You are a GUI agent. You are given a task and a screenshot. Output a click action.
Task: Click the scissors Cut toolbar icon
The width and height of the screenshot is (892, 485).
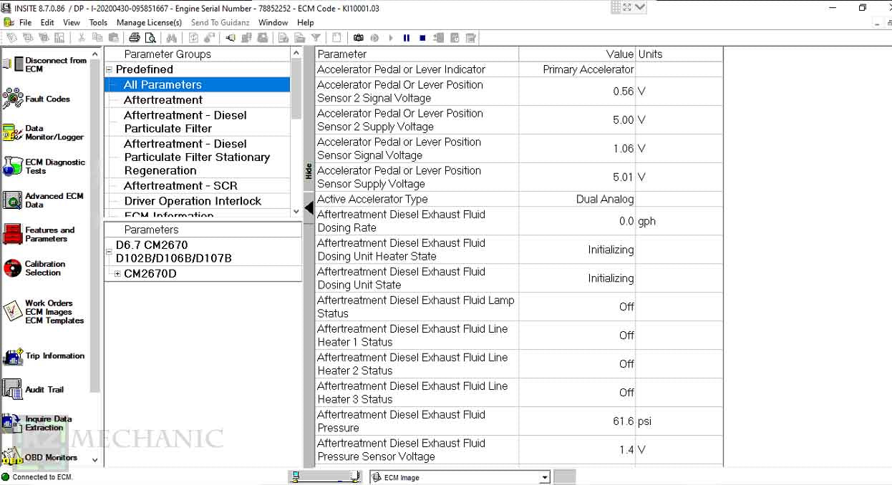click(82, 38)
